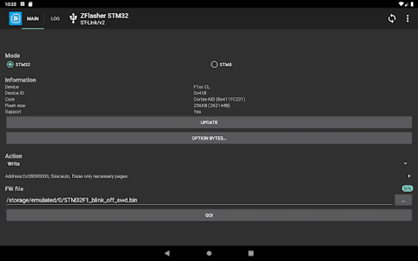Click the ZFlasher STM32 title text
The image size is (418, 261).
tap(105, 16)
